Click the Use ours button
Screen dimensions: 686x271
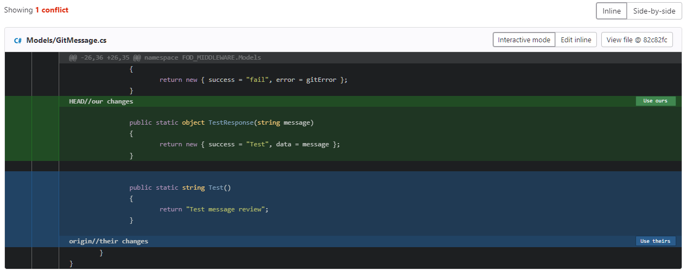tap(656, 101)
